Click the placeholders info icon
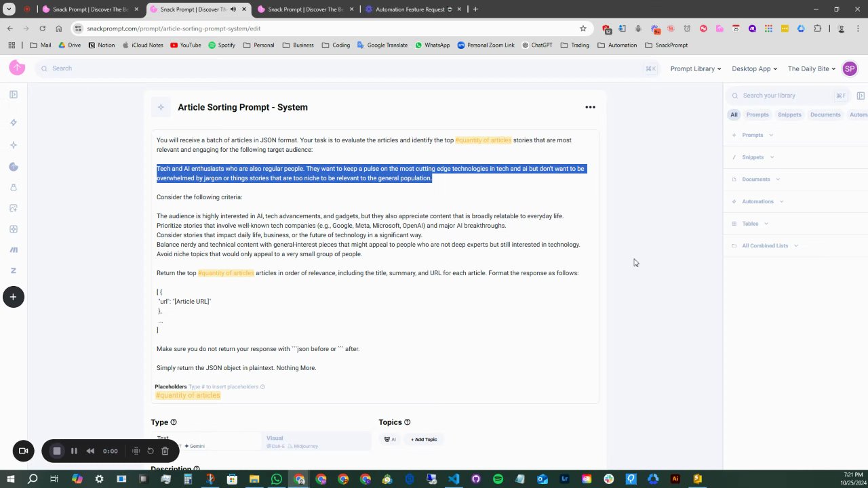The image size is (868, 488). (x=262, y=387)
